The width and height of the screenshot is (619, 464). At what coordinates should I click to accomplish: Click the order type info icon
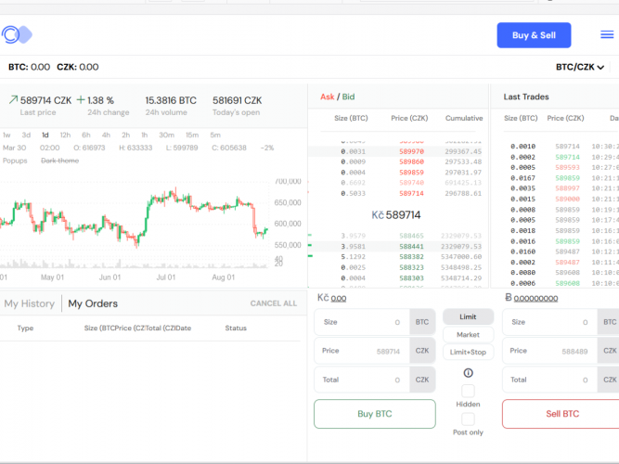(468, 373)
